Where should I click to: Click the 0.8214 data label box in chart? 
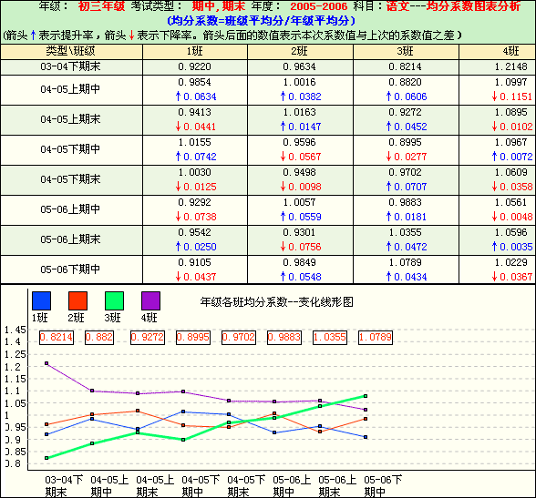57,338
